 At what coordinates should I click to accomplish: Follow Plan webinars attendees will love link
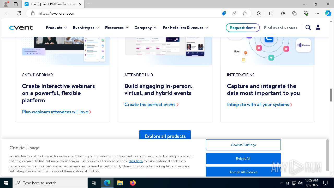click(x=57, y=112)
